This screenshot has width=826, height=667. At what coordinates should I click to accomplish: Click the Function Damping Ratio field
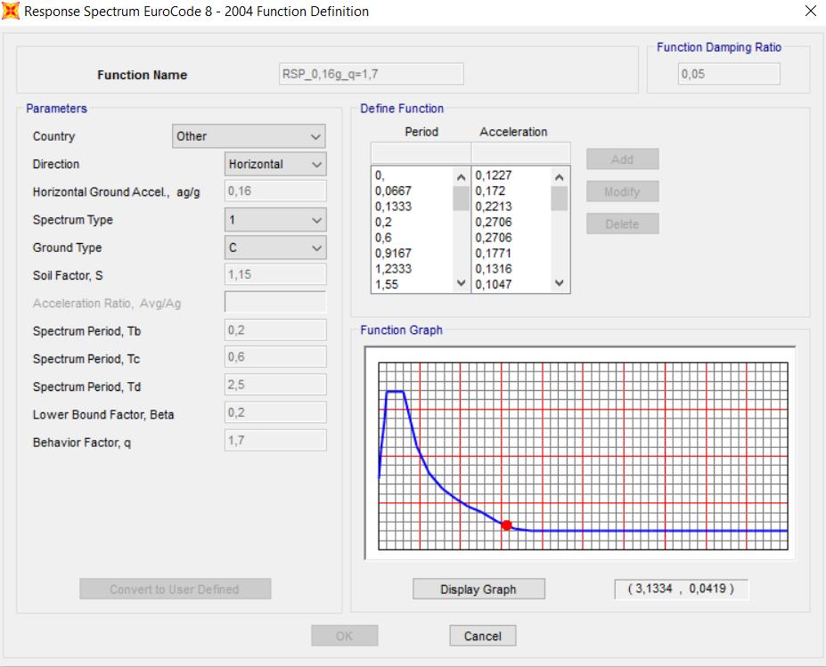[729, 74]
